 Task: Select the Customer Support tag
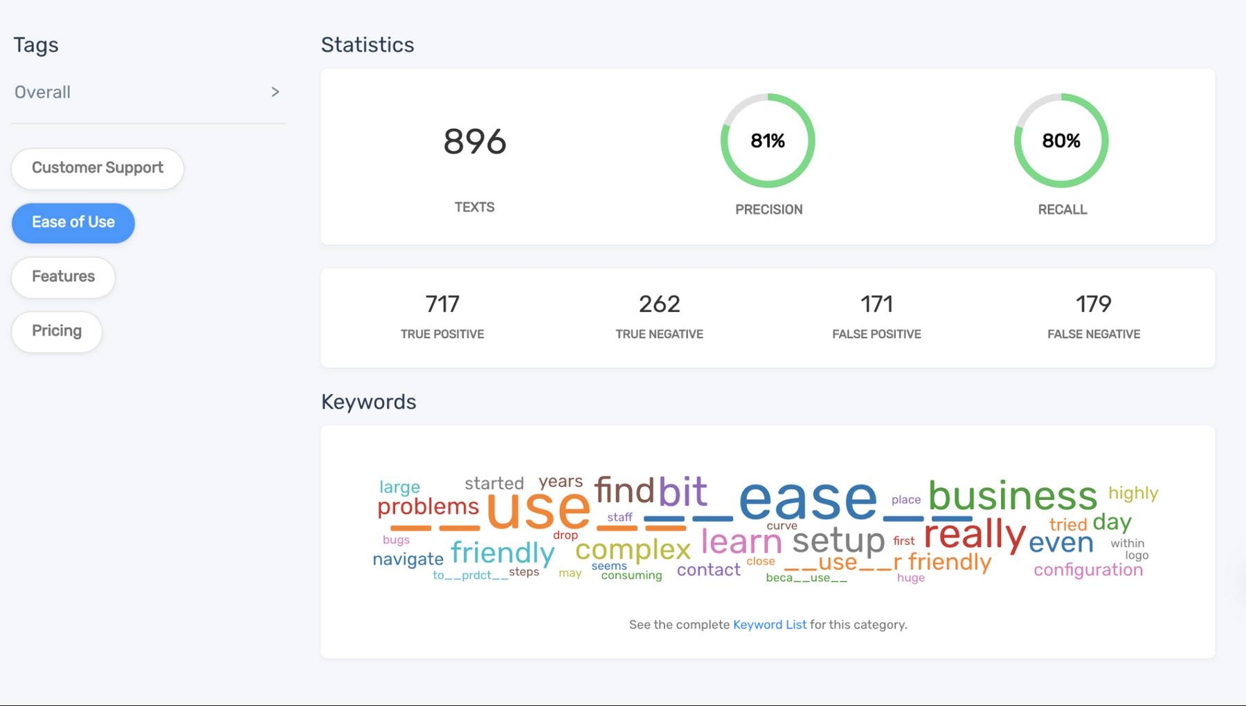click(x=98, y=168)
